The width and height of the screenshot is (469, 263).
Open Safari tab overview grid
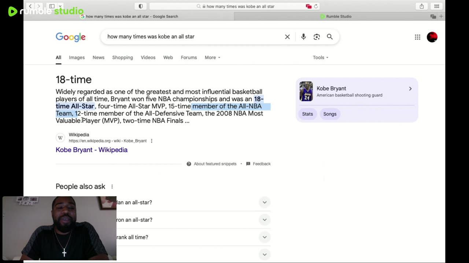[x=436, y=6]
